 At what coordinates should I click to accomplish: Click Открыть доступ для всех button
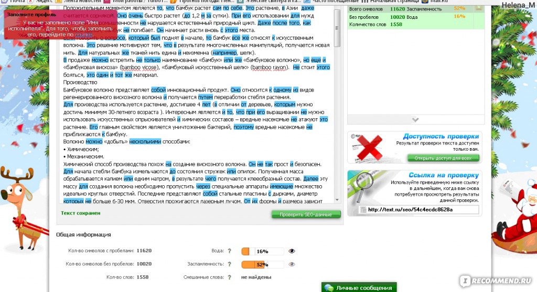(443, 158)
